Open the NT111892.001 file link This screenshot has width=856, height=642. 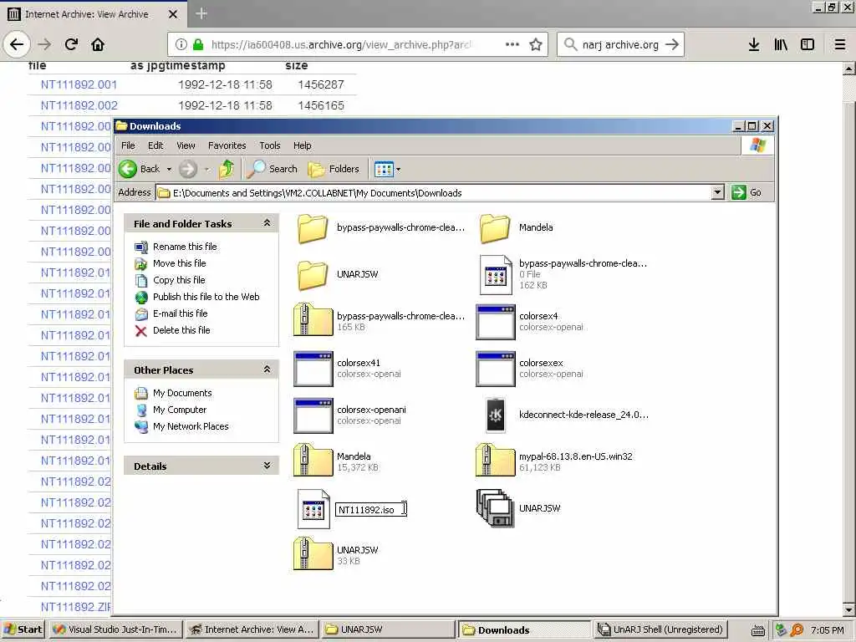tap(79, 84)
